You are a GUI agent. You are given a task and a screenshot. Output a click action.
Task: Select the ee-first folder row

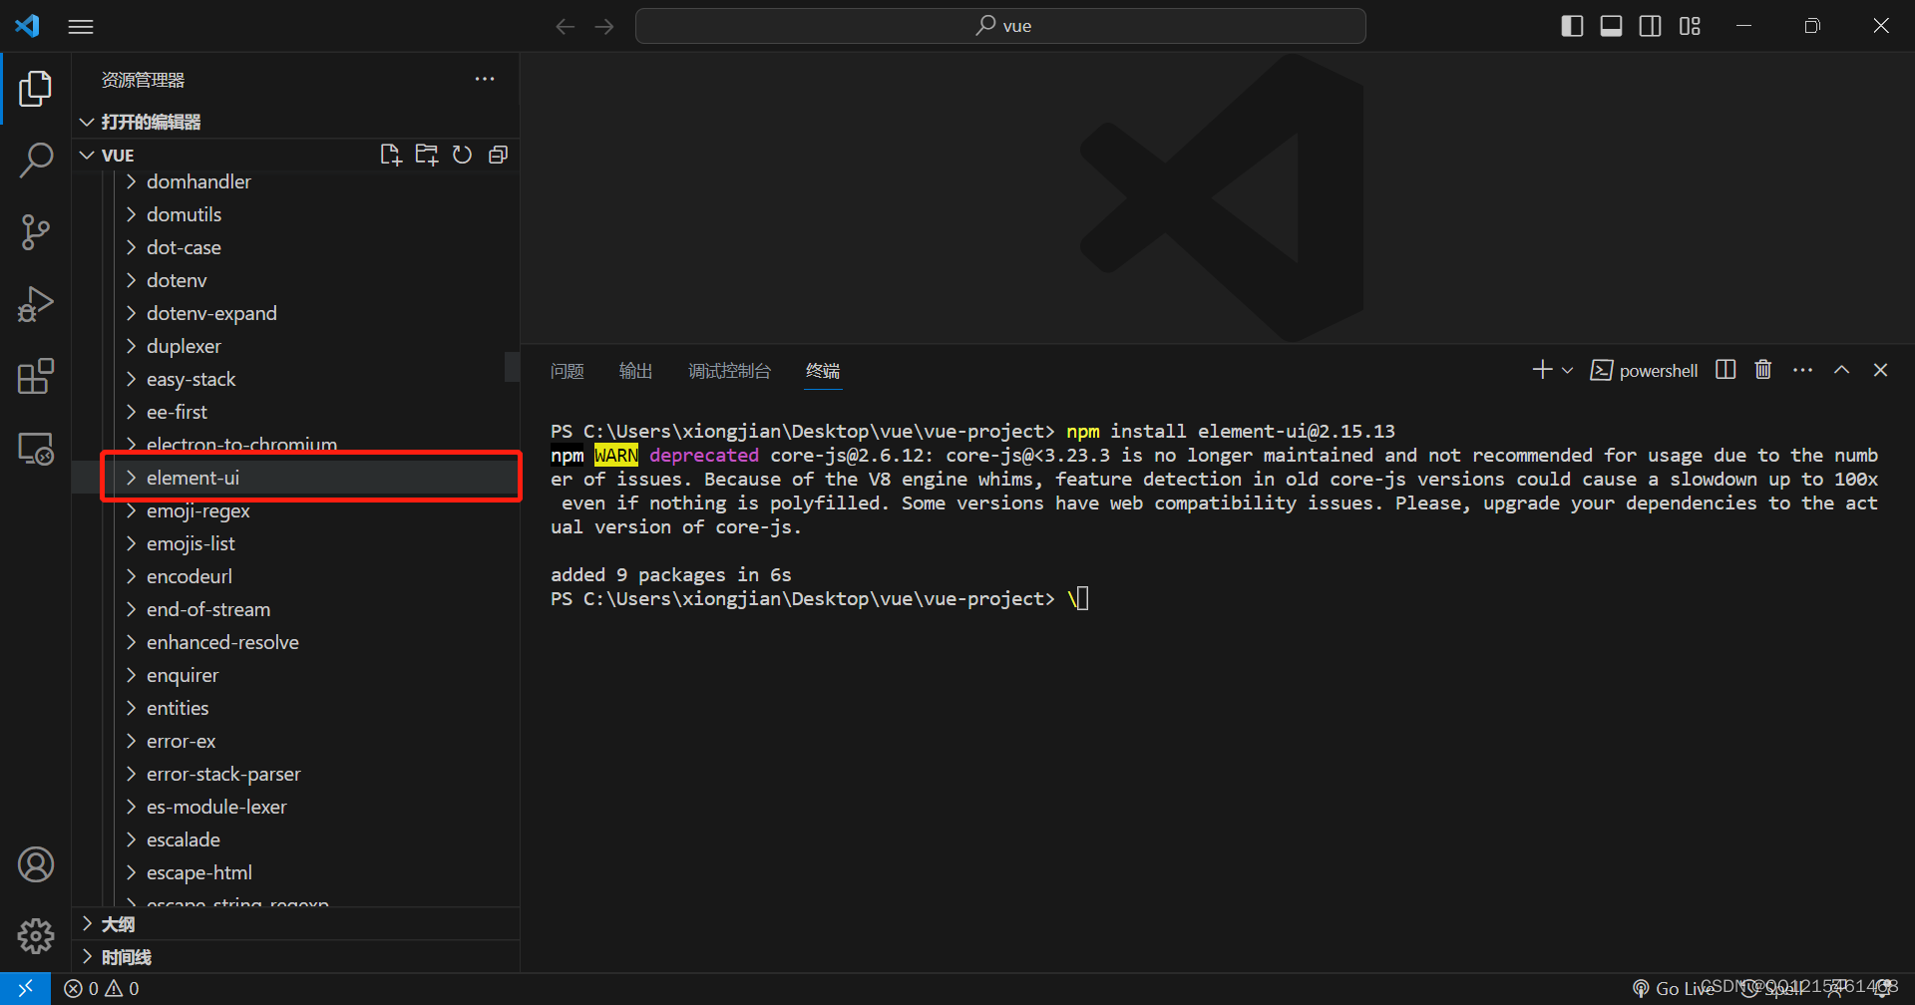295,412
